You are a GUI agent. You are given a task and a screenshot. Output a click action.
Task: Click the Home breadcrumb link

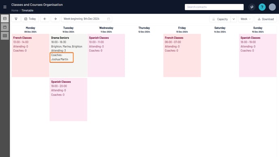click(15, 10)
